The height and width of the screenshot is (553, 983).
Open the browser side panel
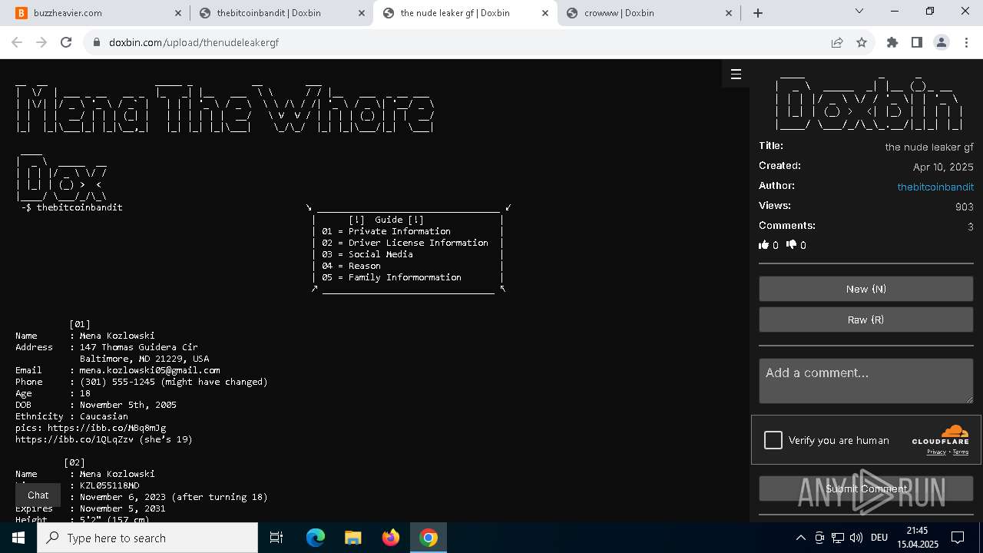tap(916, 42)
